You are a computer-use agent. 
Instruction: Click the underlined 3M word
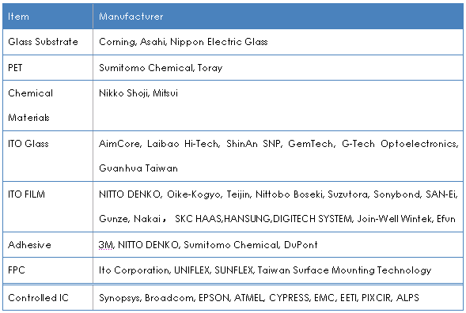(105, 245)
